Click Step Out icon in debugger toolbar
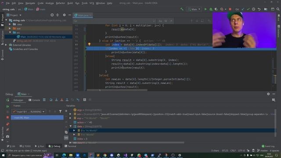The image size is (281, 158). [67, 100]
